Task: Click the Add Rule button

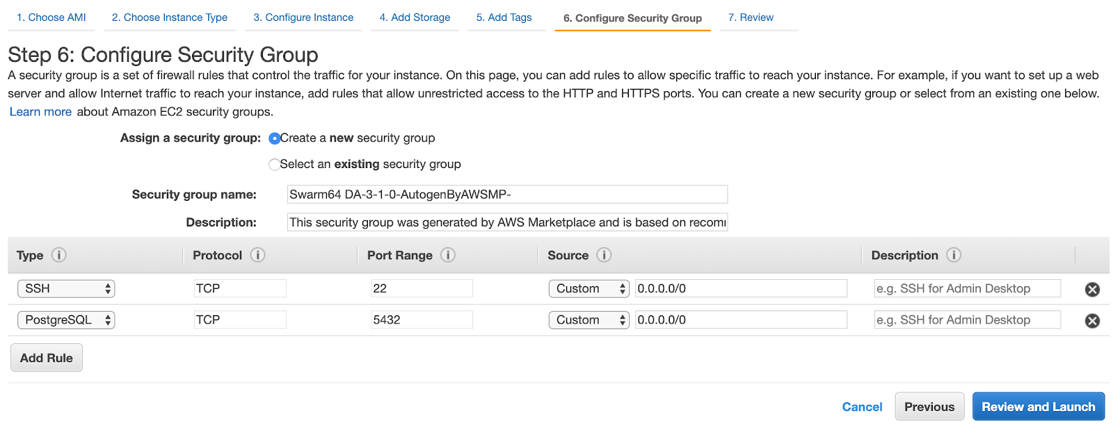Action: tap(47, 358)
